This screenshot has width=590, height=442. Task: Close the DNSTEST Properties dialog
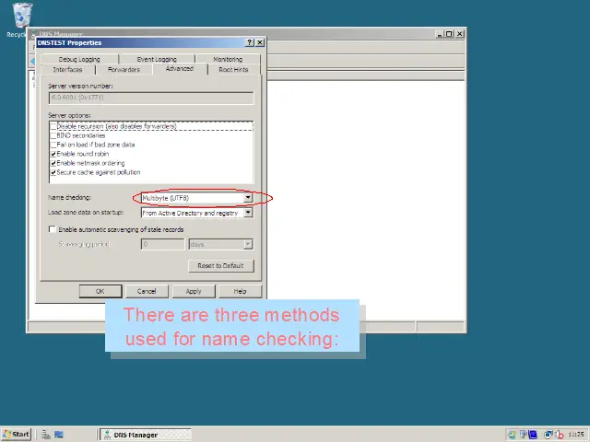260,42
